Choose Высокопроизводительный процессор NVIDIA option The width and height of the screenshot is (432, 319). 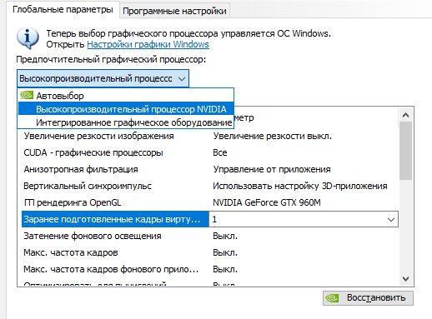coord(126,109)
